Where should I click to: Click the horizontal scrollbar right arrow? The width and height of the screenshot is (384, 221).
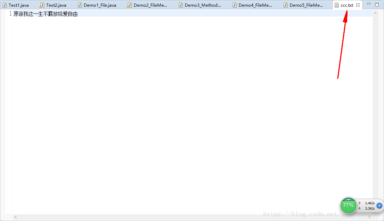pyautogui.click(x=369, y=217)
